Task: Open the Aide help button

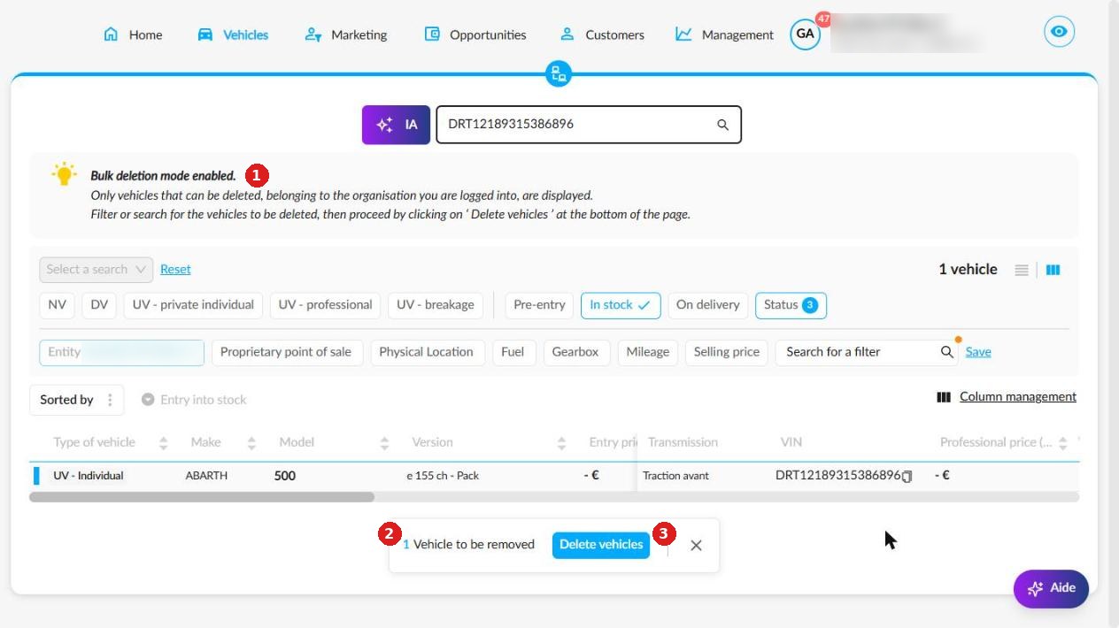Action: tap(1051, 589)
